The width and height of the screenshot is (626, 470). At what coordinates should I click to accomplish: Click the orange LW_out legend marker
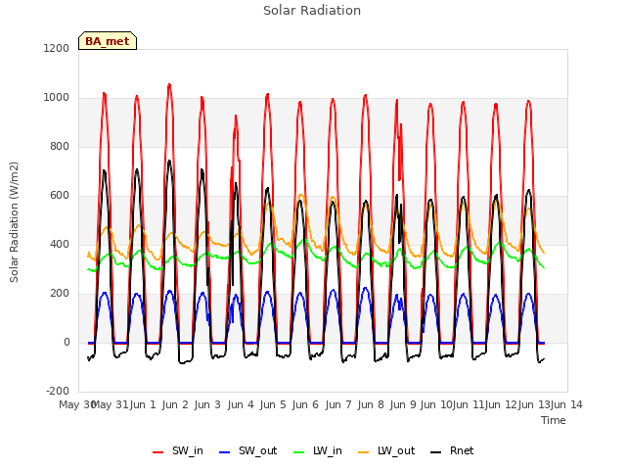point(364,452)
